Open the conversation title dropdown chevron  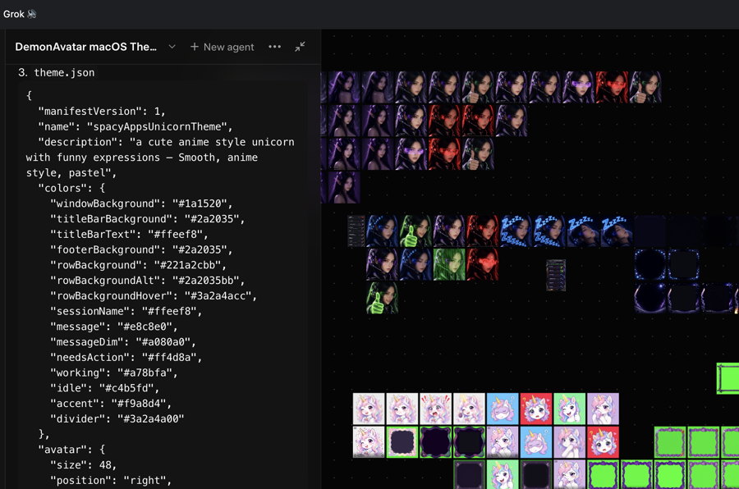pyautogui.click(x=172, y=47)
